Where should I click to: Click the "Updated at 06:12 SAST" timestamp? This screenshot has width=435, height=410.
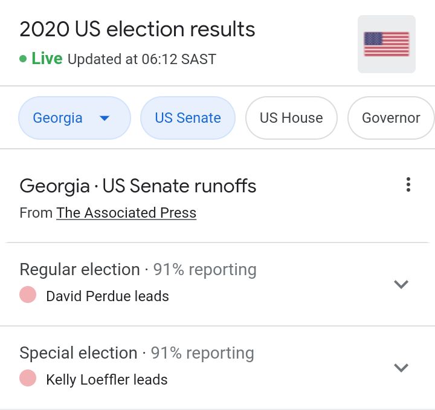[142, 59]
